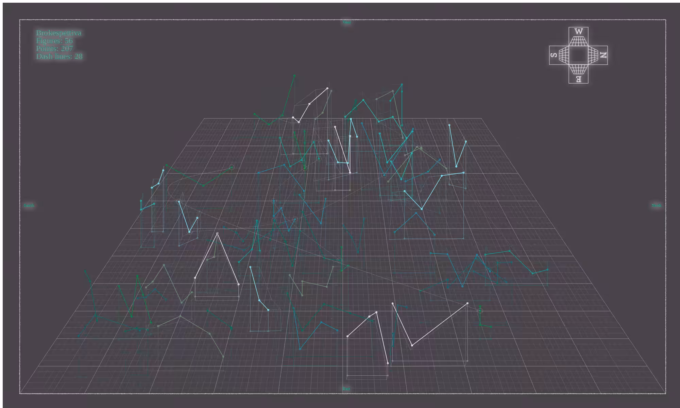
Task: Click the 'West' label on the top edge
Action: [x=347, y=22]
